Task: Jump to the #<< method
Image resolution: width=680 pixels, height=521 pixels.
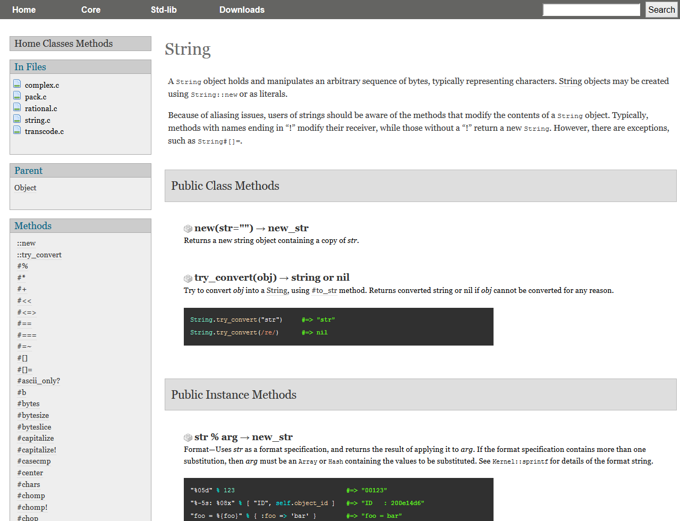Action: [24, 300]
